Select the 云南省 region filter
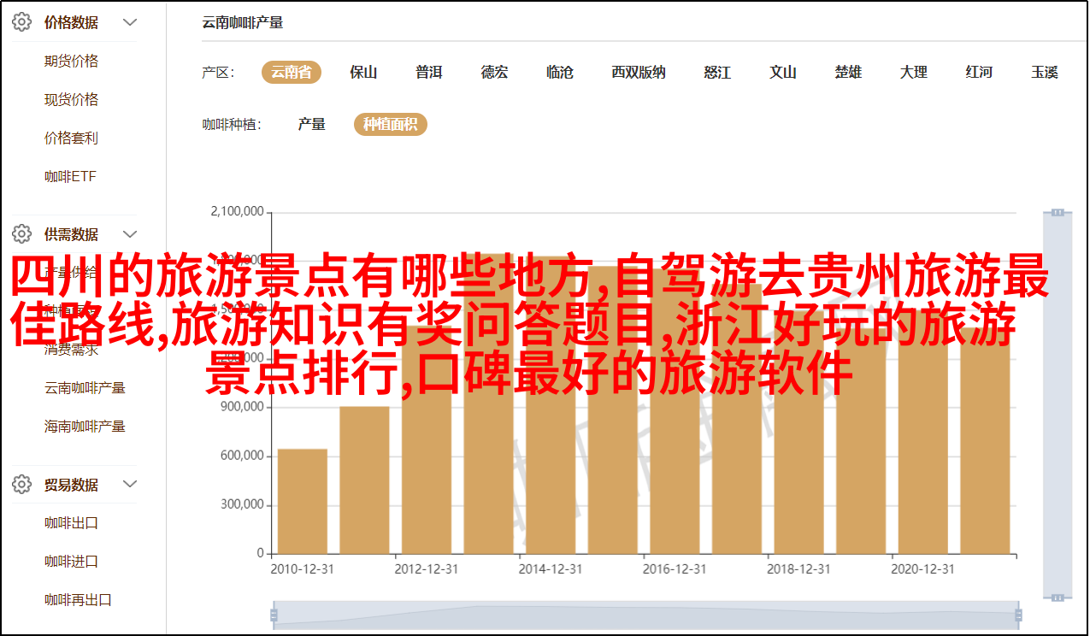 tap(291, 73)
